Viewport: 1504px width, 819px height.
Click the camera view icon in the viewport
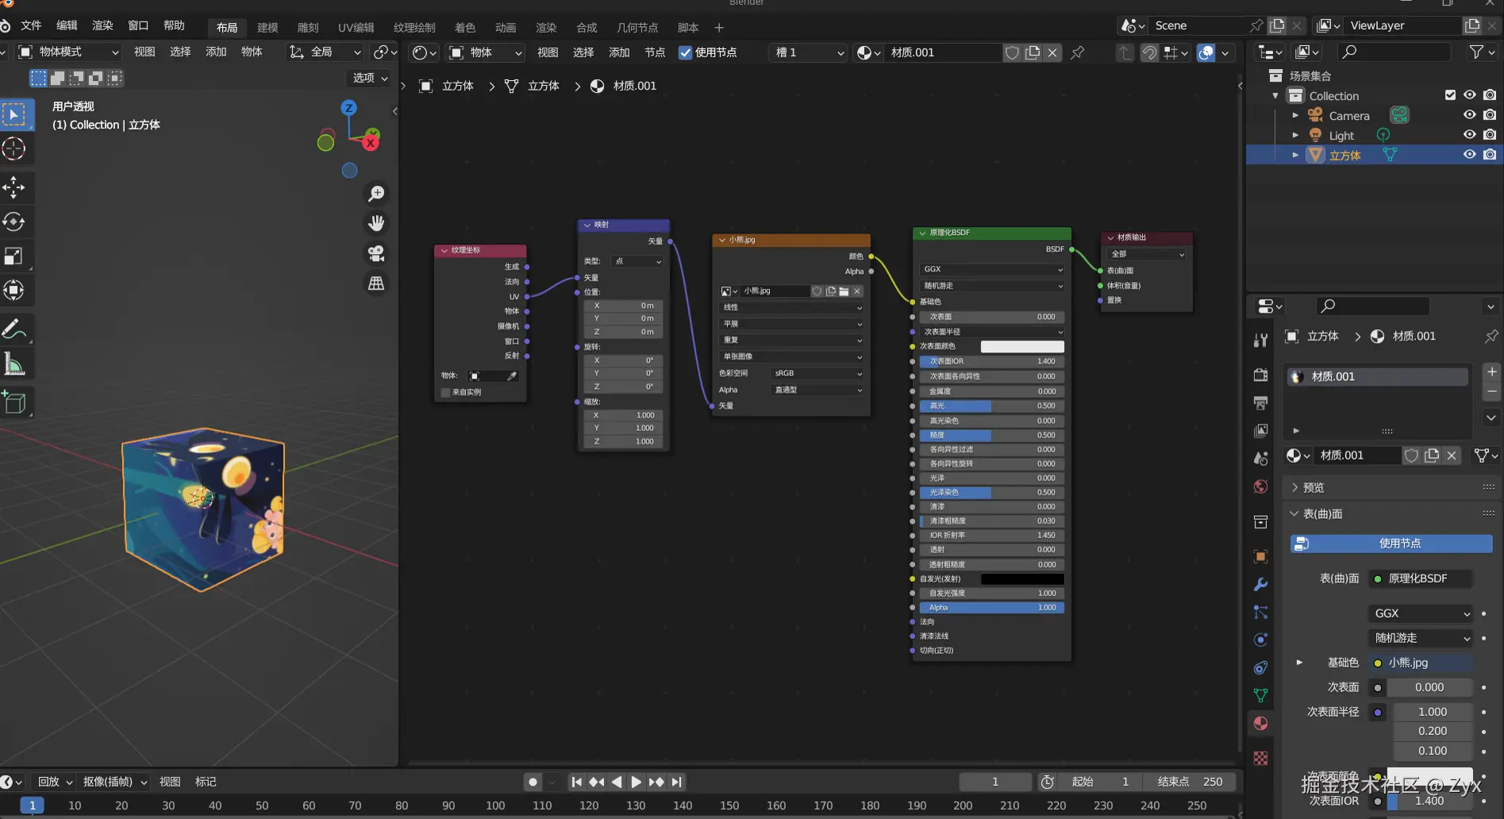(376, 253)
